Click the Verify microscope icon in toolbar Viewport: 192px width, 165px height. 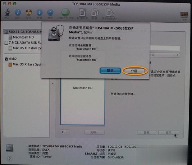pos(7,12)
